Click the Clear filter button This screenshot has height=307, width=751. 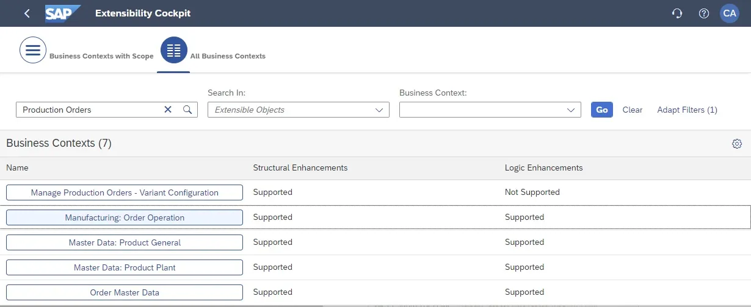(x=633, y=110)
